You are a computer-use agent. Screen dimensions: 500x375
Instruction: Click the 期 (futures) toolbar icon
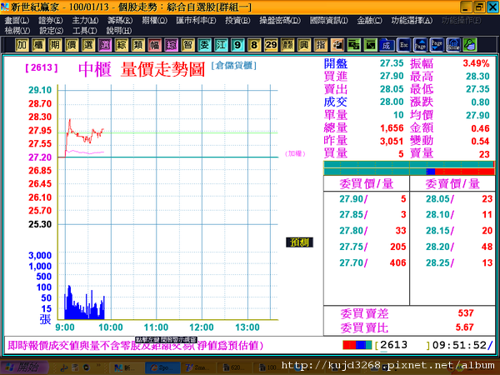point(55,45)
